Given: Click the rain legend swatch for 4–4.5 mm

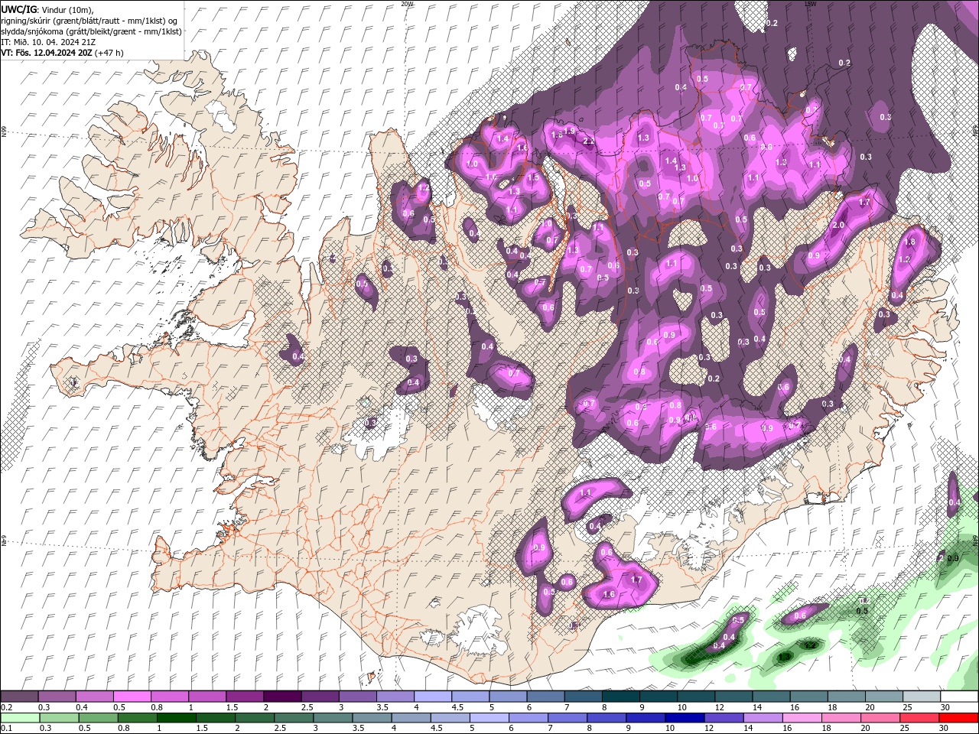Looking at the screenshot, I should coord(411,719).
